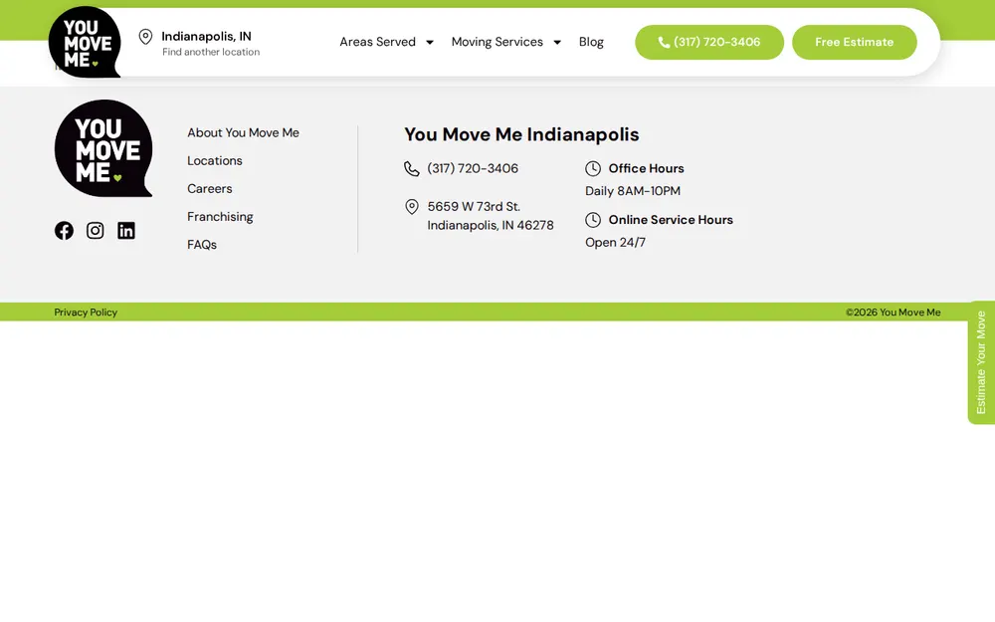Expand the Areas Served dropdown arrow
995x622 pixels.
(430, 43)
